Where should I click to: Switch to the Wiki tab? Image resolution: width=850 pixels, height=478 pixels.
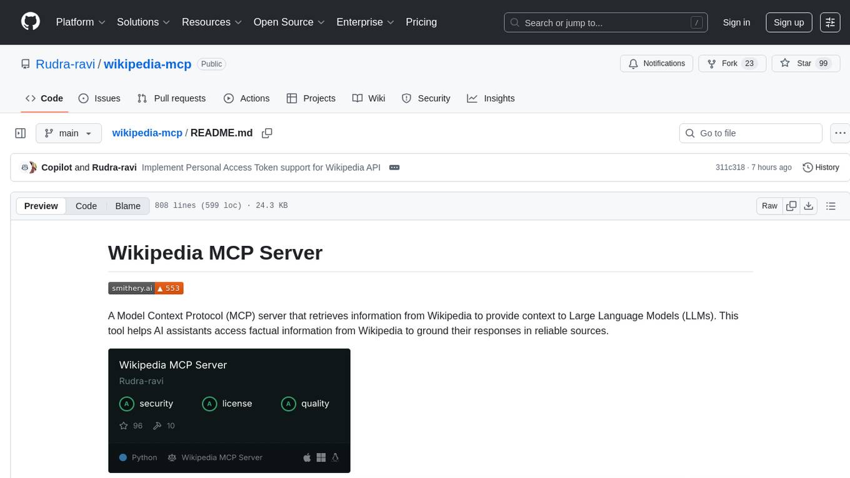coord(369,98)
